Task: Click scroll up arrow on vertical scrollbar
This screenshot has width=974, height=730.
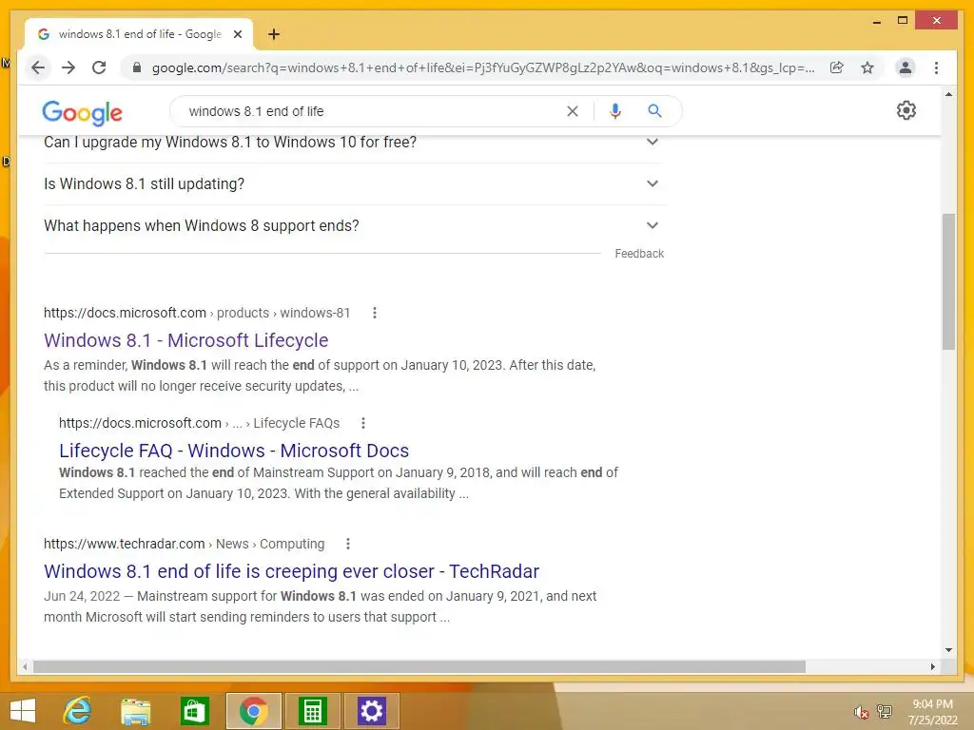Action: coord(948,94)
